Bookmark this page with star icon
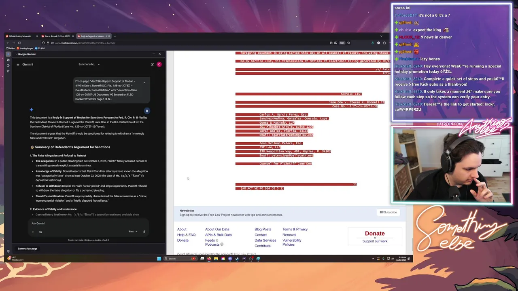 tap(348, 43)
